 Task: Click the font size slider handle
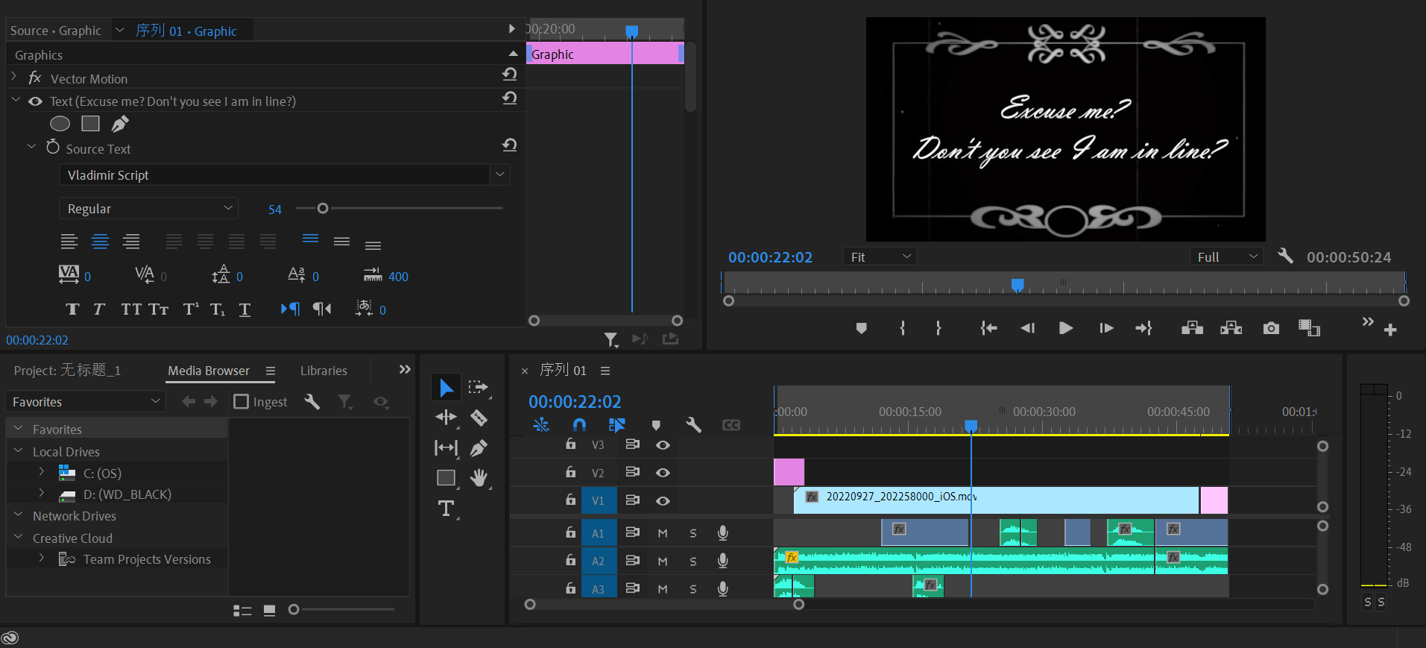pos(323,208)
